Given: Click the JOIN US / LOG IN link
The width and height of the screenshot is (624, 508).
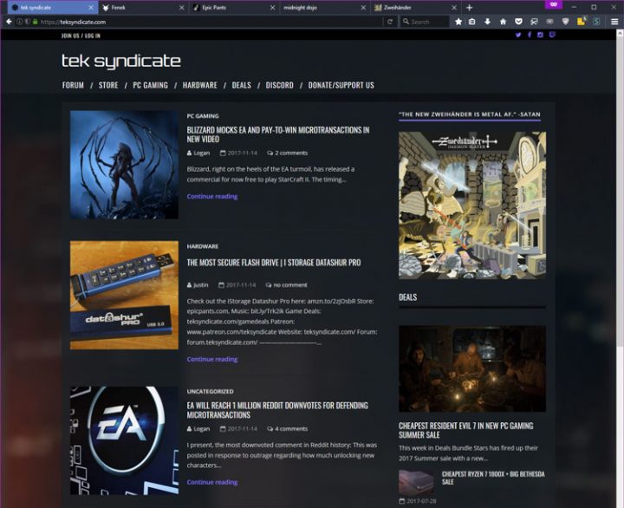Looking at the screenshot, I should click(81, 36).
